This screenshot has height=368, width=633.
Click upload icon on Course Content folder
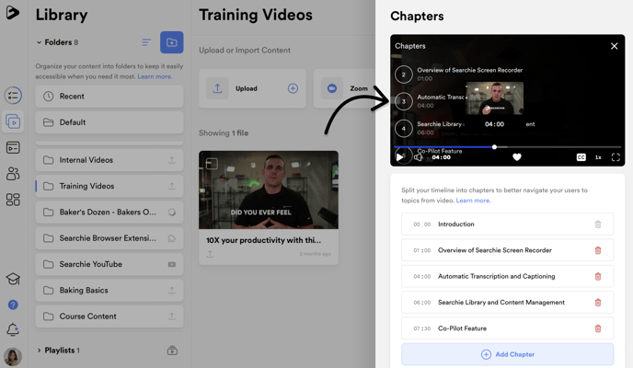(172, 316)
